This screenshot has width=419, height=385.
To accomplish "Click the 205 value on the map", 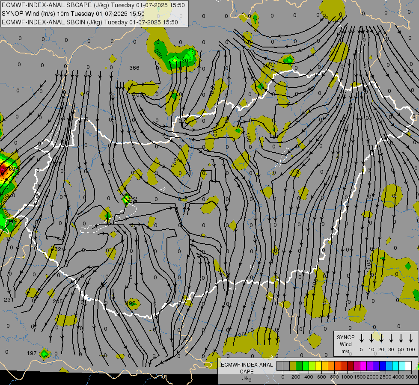I will (x=57, y=302).
